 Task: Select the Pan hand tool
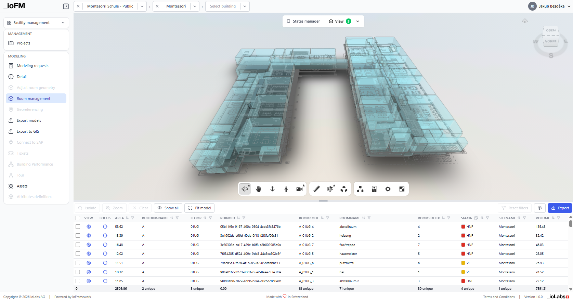[259, 189]
